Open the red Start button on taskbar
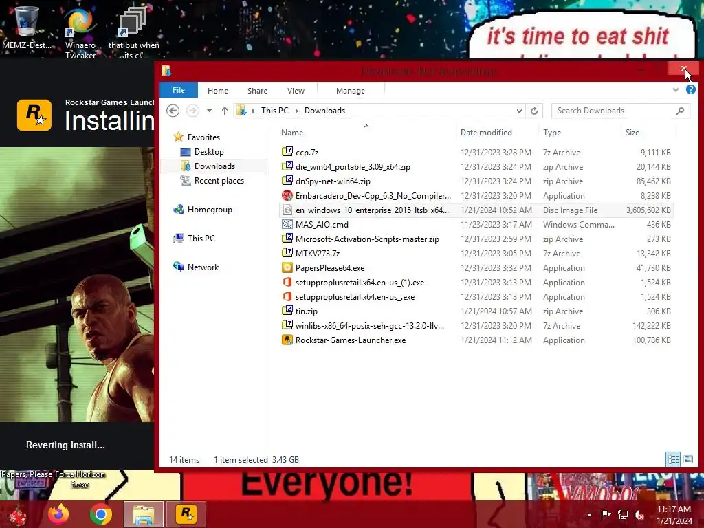704x528 pixels. click(17, 515)
